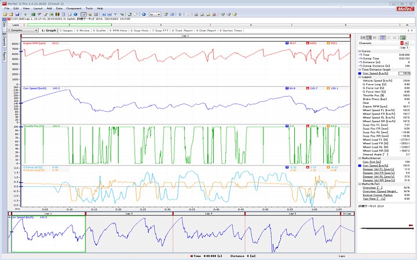Select the Corr Speed channel entry

(375, 73)
